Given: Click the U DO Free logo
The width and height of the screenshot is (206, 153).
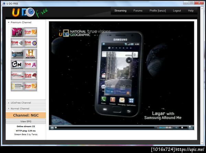Looking at the screenshot, I should click(30, 12).
